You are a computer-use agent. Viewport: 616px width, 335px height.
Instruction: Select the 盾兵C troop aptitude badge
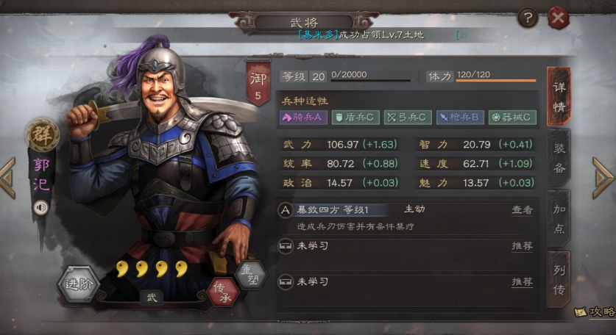(x=355, y=118)
